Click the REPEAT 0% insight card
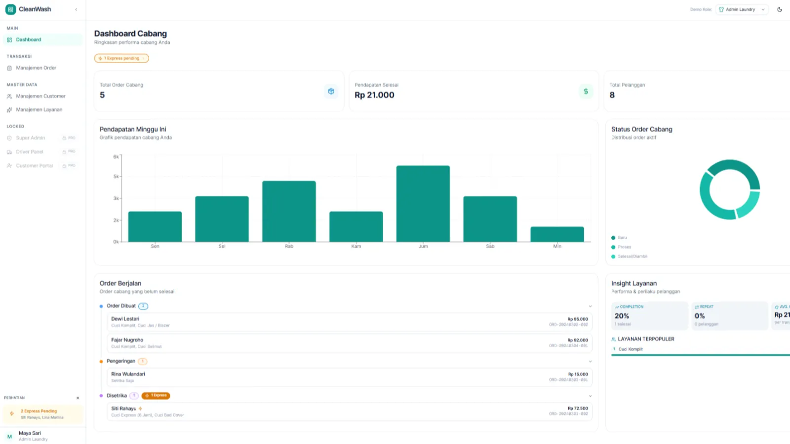The width and height of the screenshot is (790, 444). (730, 316)
